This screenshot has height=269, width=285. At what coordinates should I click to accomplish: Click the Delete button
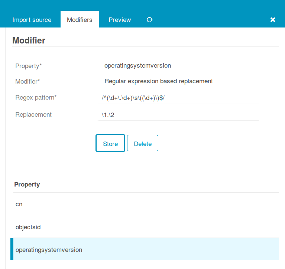coord(143,143)
